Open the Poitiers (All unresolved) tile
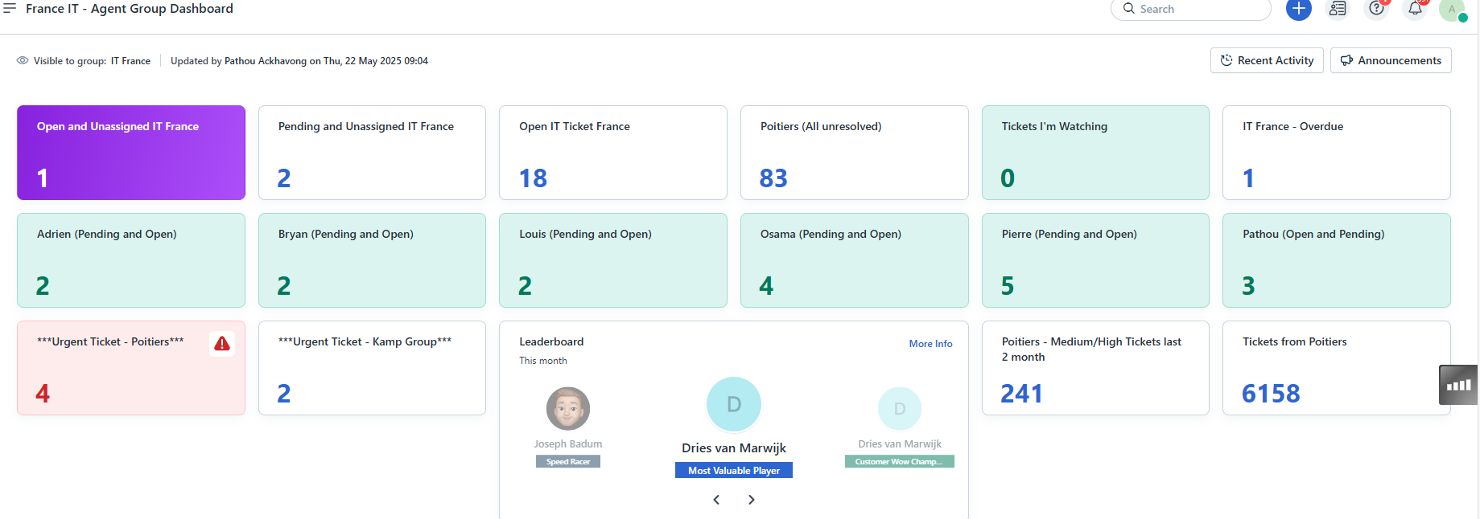Image resolution: width=1480 pixels, height=519 pixels. pyautogui.click(x=854, y=153)
